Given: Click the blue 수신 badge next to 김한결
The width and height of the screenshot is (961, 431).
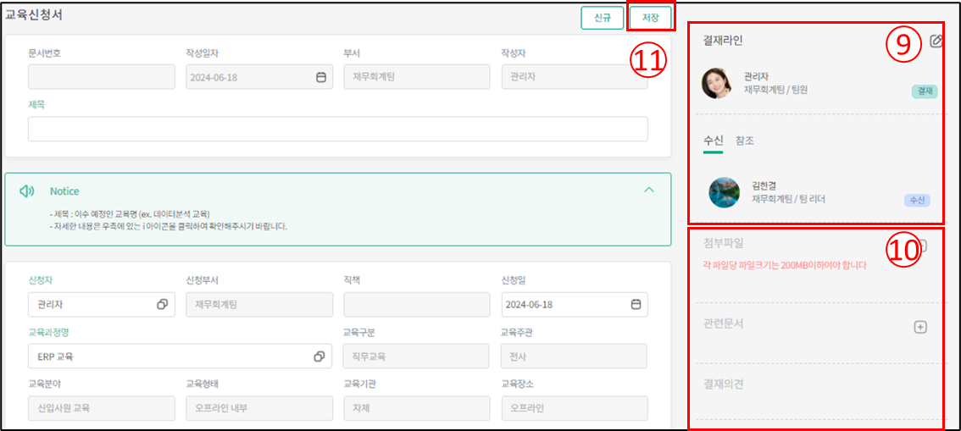Looking at the screenshot, I should (x=916, y=201).
